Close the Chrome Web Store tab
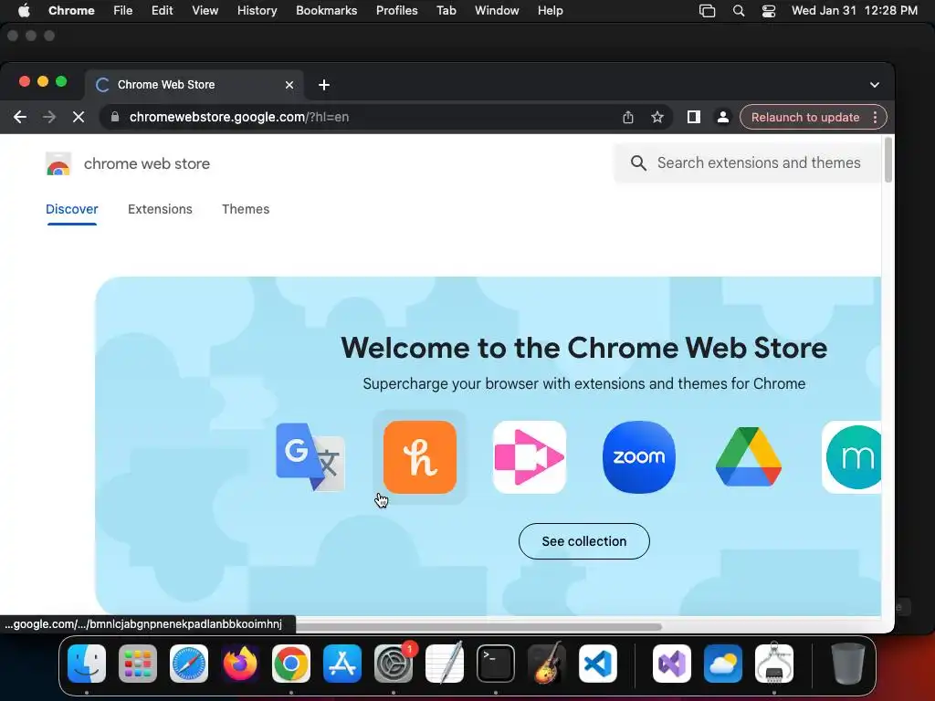Viewport: 935px width, 701px height. click(x=289, y=85)
